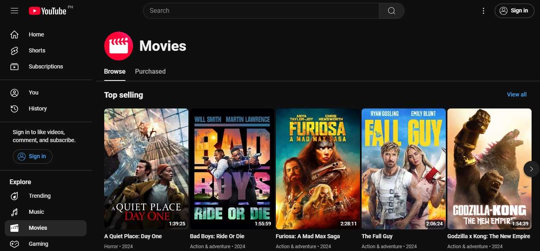Open Home from the sidebar
540x251 pixels.
(x=46, y=34)
